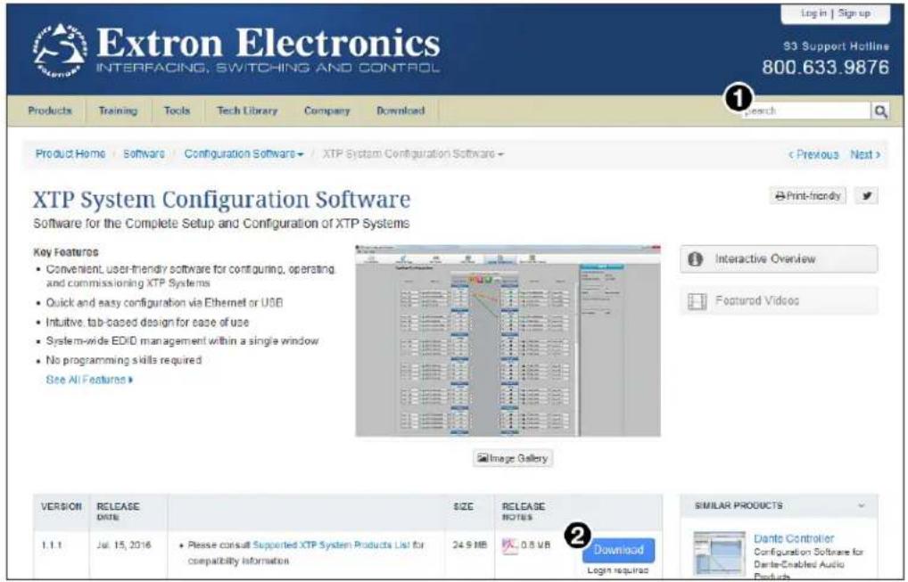908x582 pixels.
Task: Click the Dante Controller thumbnail
Action: click(x=720, y=553)
